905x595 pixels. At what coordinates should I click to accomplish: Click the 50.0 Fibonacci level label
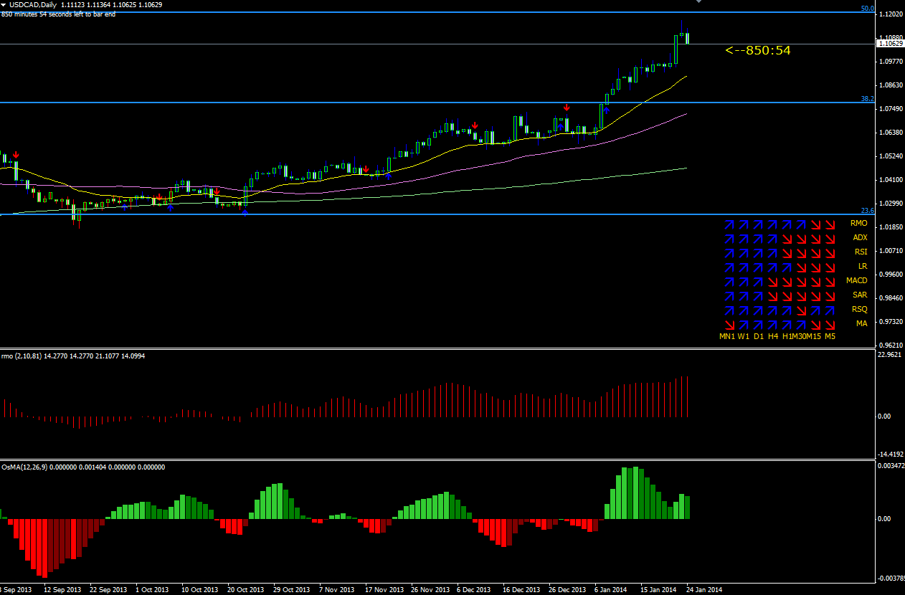pos(867,9)
